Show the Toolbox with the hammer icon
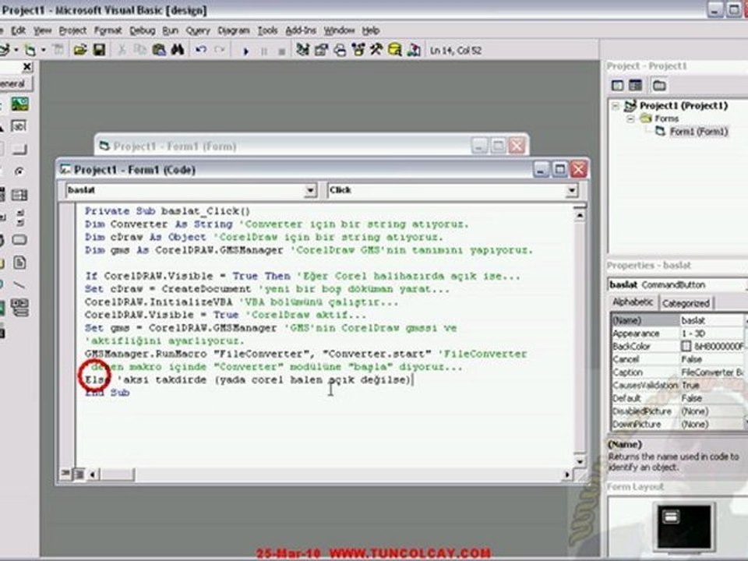 click(376, 50)
